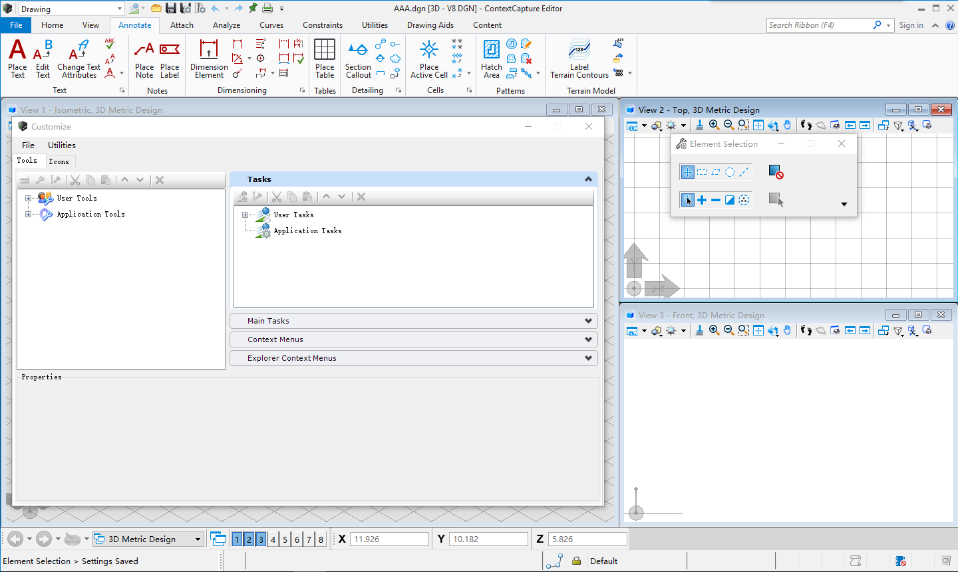Viewport: 958px width, 572px height.
Task: Open Change Text Attributes tool
Action: coord(79,58)
